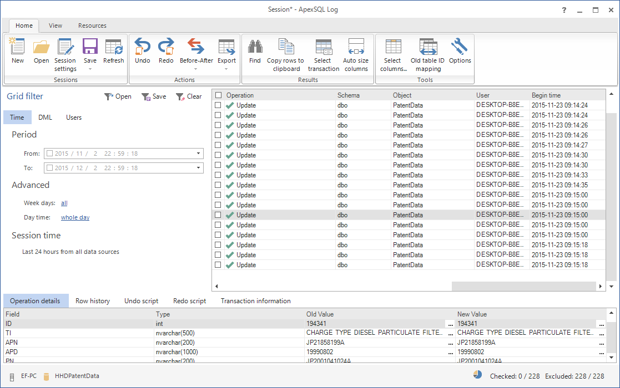Open the From date dropdown
Viewport: 620px width, 388px height.
coord(199,153)
